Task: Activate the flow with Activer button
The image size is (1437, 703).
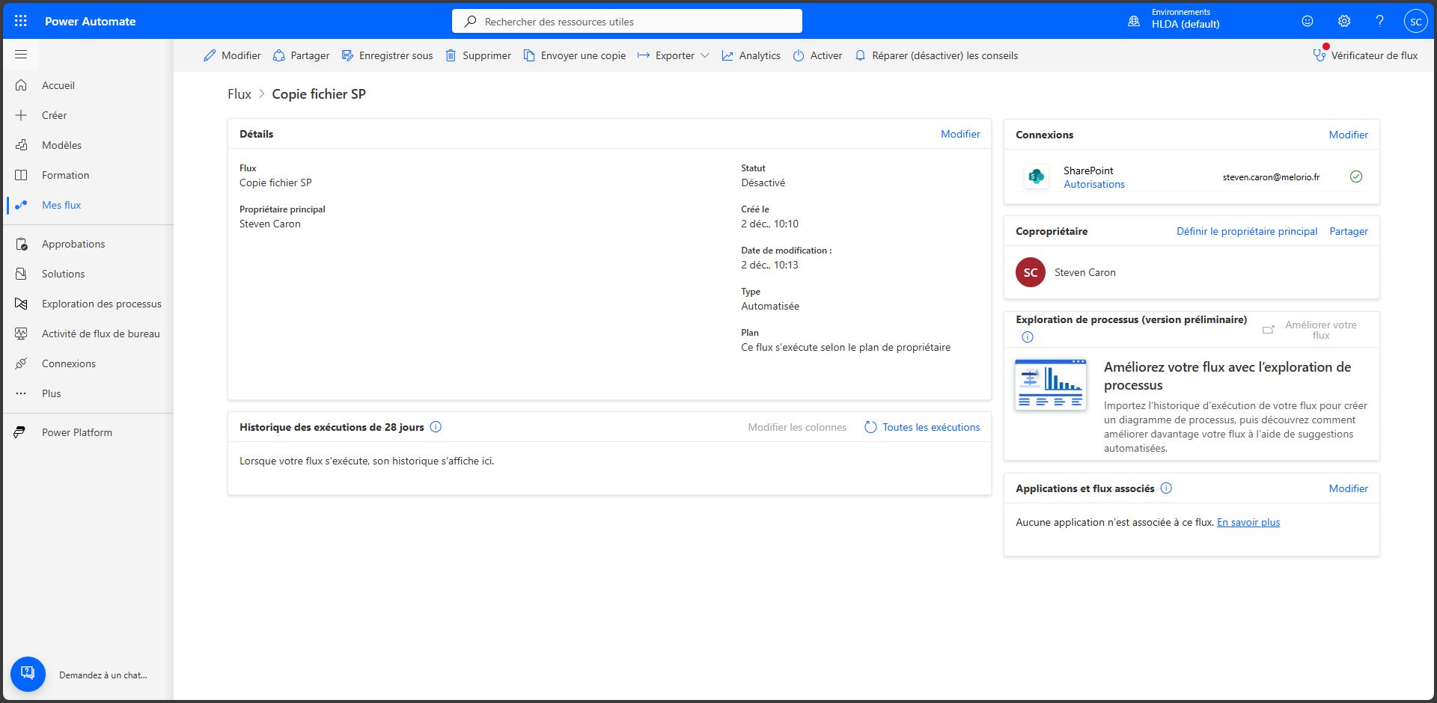Action: pos(817,55)
